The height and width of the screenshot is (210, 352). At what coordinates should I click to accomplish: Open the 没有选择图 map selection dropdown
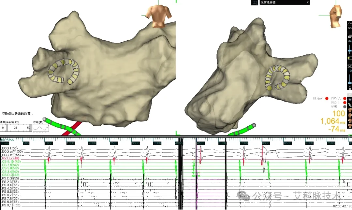(x=285, y=3)
